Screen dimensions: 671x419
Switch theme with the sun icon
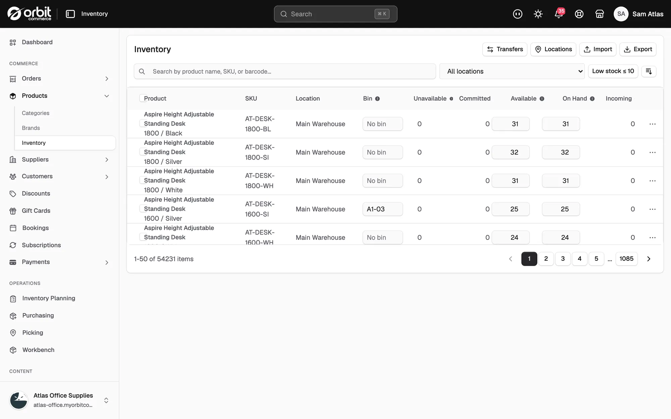538,14
